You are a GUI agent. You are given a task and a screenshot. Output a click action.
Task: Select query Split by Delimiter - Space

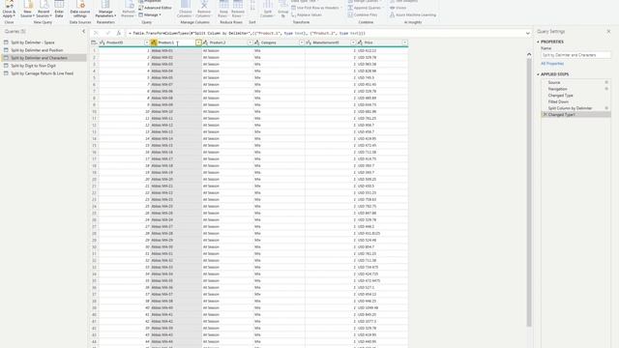44,43
